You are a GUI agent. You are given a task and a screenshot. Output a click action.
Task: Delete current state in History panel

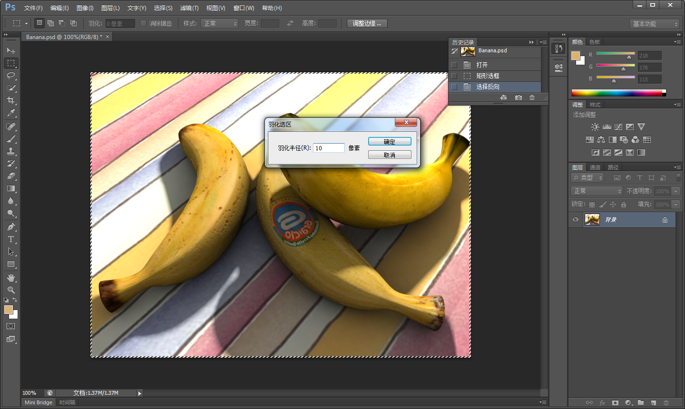[x=532, y=97]
